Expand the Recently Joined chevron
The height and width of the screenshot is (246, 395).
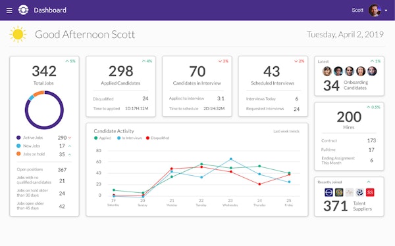[369, 182]
